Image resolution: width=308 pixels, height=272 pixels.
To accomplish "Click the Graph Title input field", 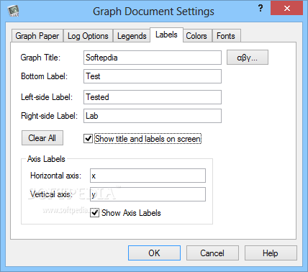I will pos(153,58).
